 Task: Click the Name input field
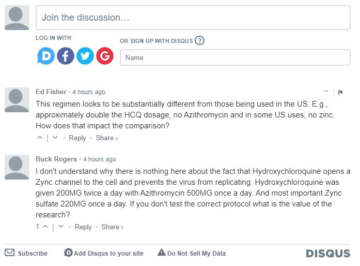point(235,57)
